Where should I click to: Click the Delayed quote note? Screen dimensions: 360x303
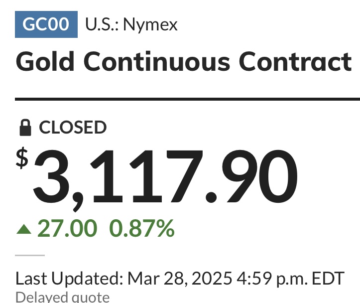pyautogui.click(x=62, y=297)
